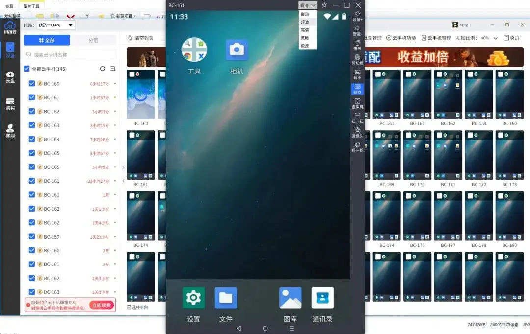
Task: Open the 图片工具 ribbon tab in the background window
Action: pyautogui.click(x=31, y=6)
